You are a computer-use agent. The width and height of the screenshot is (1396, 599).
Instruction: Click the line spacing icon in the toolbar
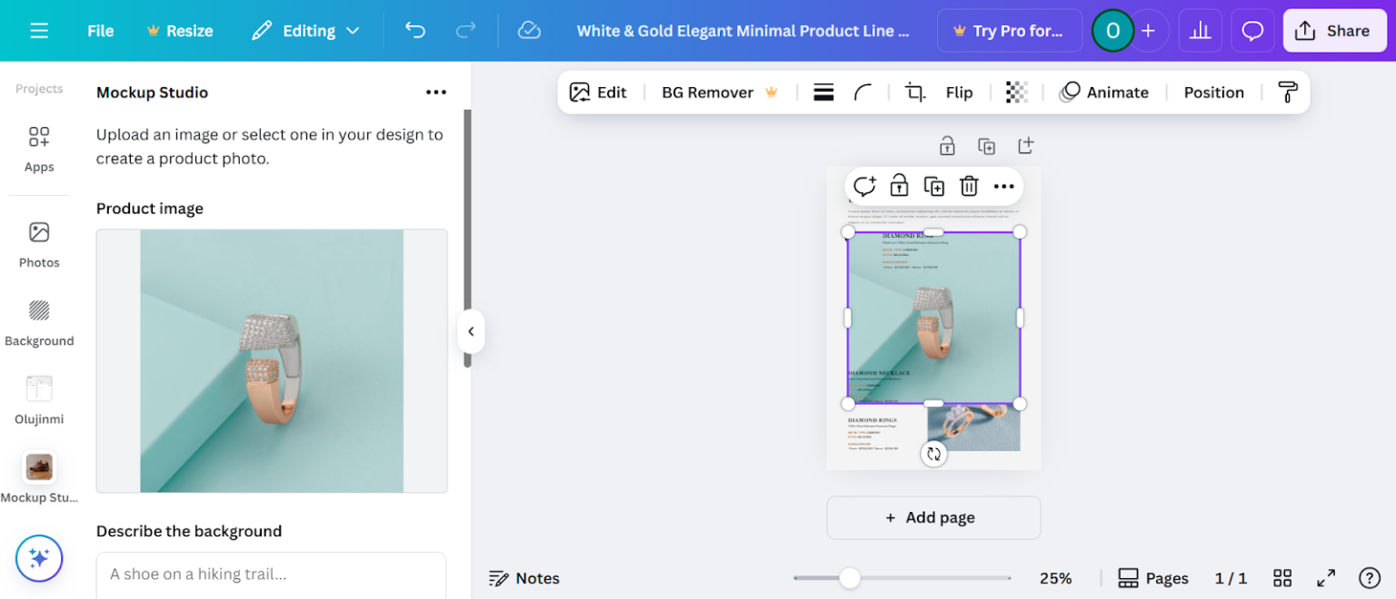823,92
